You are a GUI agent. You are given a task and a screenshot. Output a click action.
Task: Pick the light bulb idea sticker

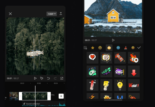pyautogui.click(x=120, y=85)
